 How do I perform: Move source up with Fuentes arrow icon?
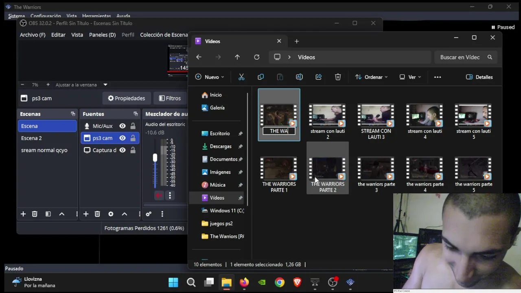(x=125, y=214)
